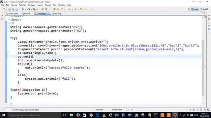Open File Explorer from the taskbar
Viewport: 211px width, 118px height.
(71, 115)
